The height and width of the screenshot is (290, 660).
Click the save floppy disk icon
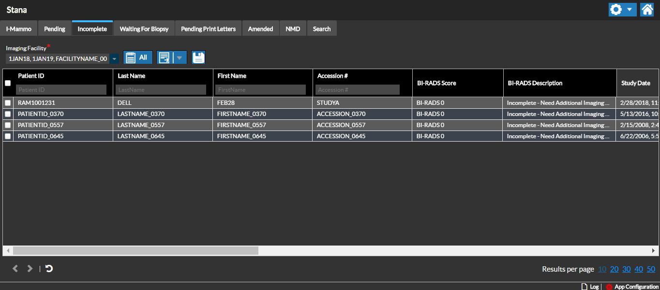[198, 58]
